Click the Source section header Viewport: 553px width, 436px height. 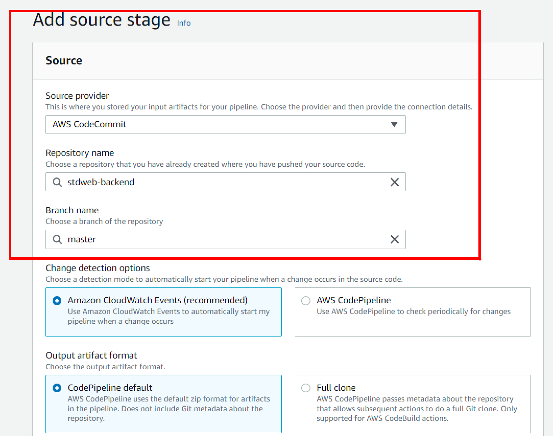click(64, 61)
